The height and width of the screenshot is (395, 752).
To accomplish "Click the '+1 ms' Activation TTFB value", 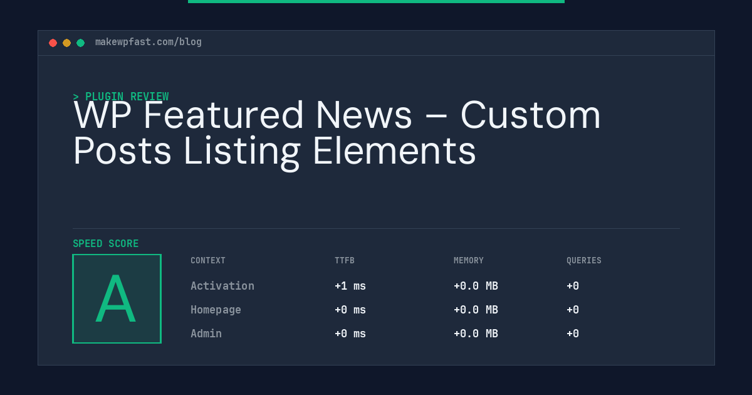I will pyautogui.click(x=350, y=286).
